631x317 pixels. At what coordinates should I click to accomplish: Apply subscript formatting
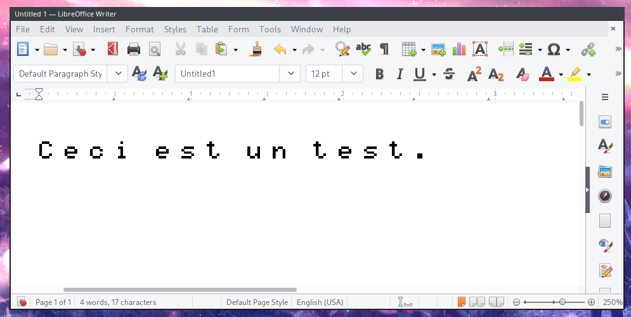[496, 74]
